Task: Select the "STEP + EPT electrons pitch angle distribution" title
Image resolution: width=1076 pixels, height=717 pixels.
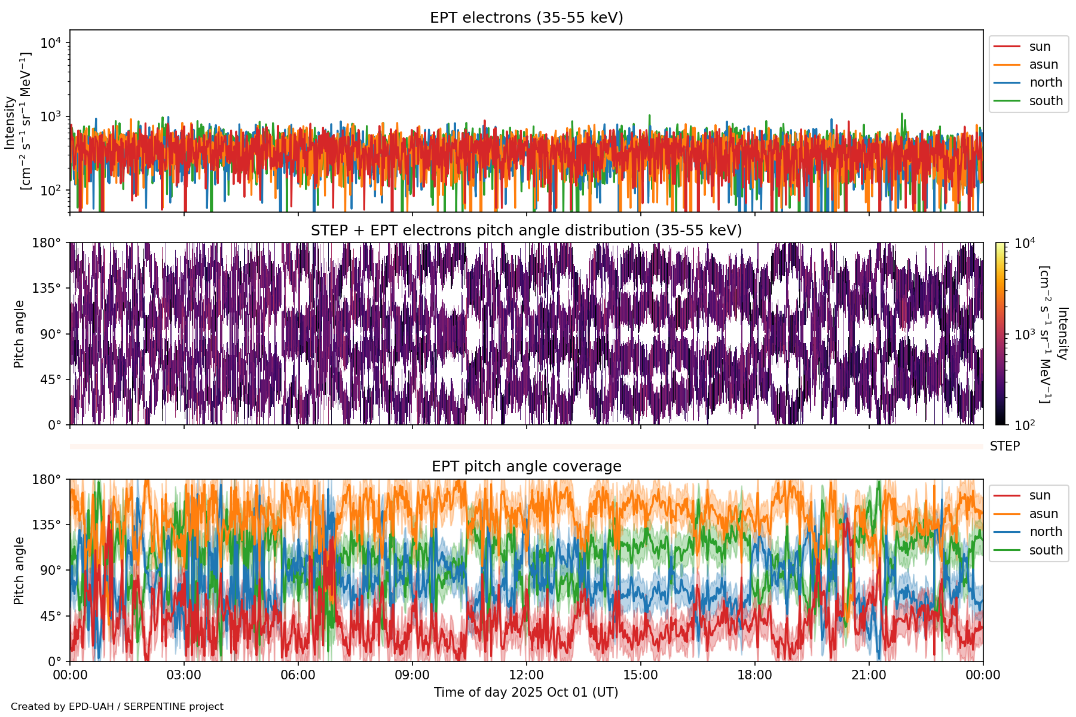Action: pyautogui.click(x=526, y=231)
